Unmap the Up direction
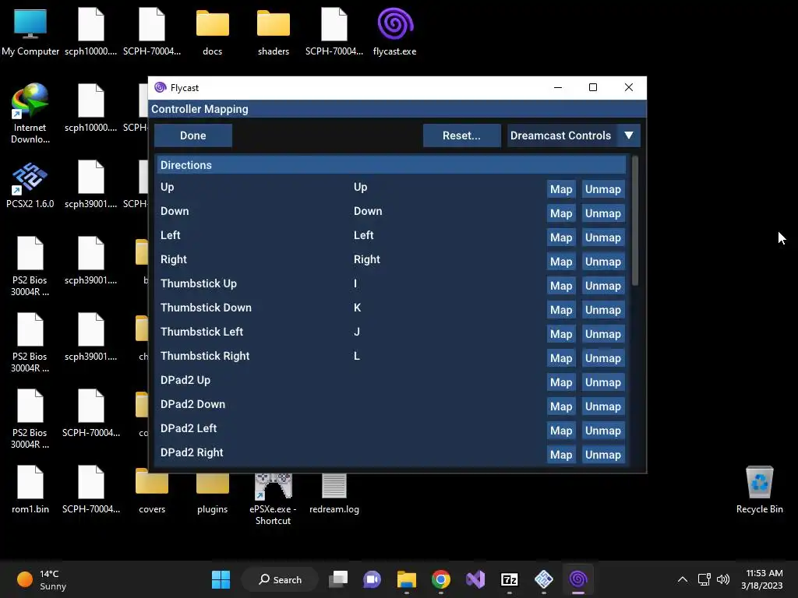 (602, 189)
